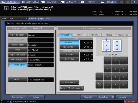Click the Ar<->Ab value field
Image resolution: width=138 pixels, height=103 pixels.
pos(86,55)
